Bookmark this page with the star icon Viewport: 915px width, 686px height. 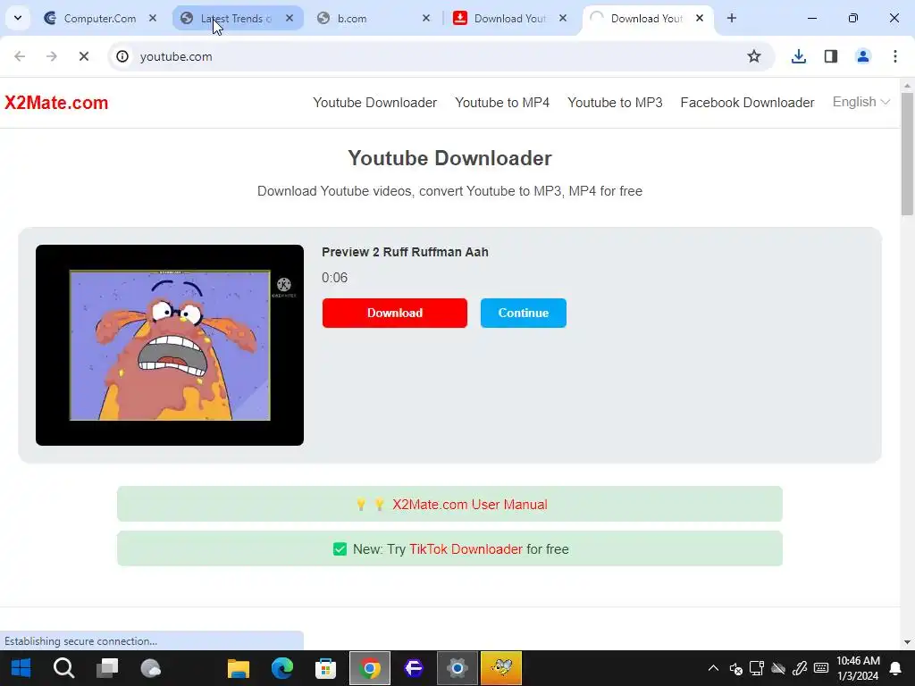[x=754, y=56]
